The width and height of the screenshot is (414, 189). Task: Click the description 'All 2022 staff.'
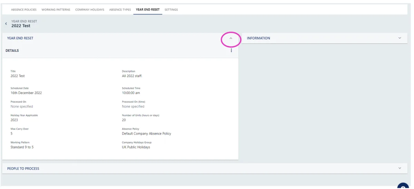coord(132,76)
